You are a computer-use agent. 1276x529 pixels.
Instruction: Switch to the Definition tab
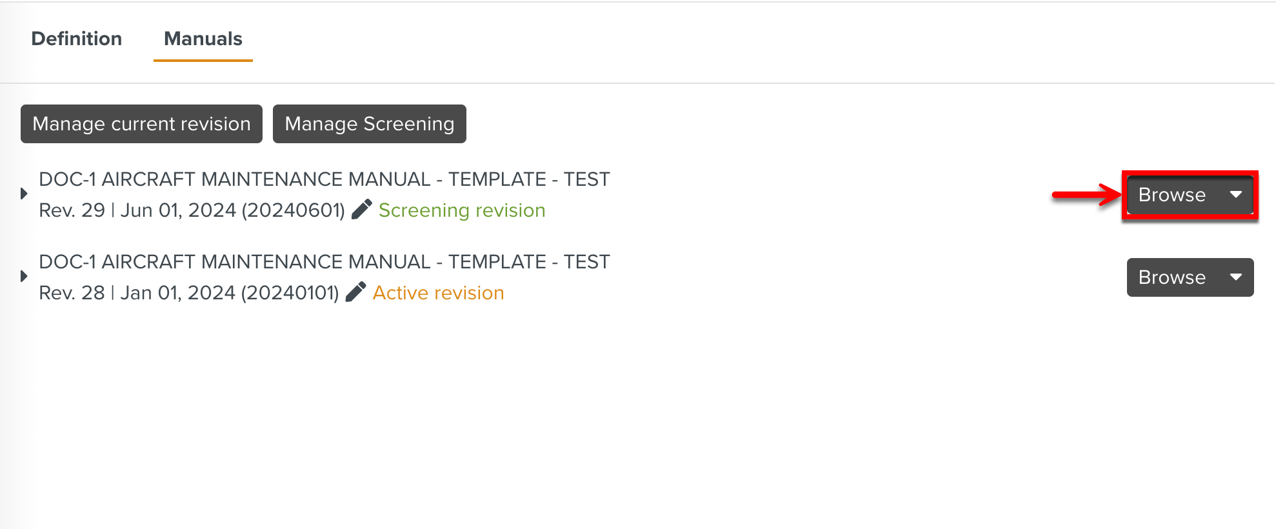(76, 39)
